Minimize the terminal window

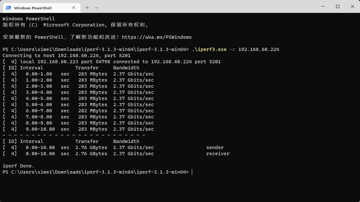(323, 6)
